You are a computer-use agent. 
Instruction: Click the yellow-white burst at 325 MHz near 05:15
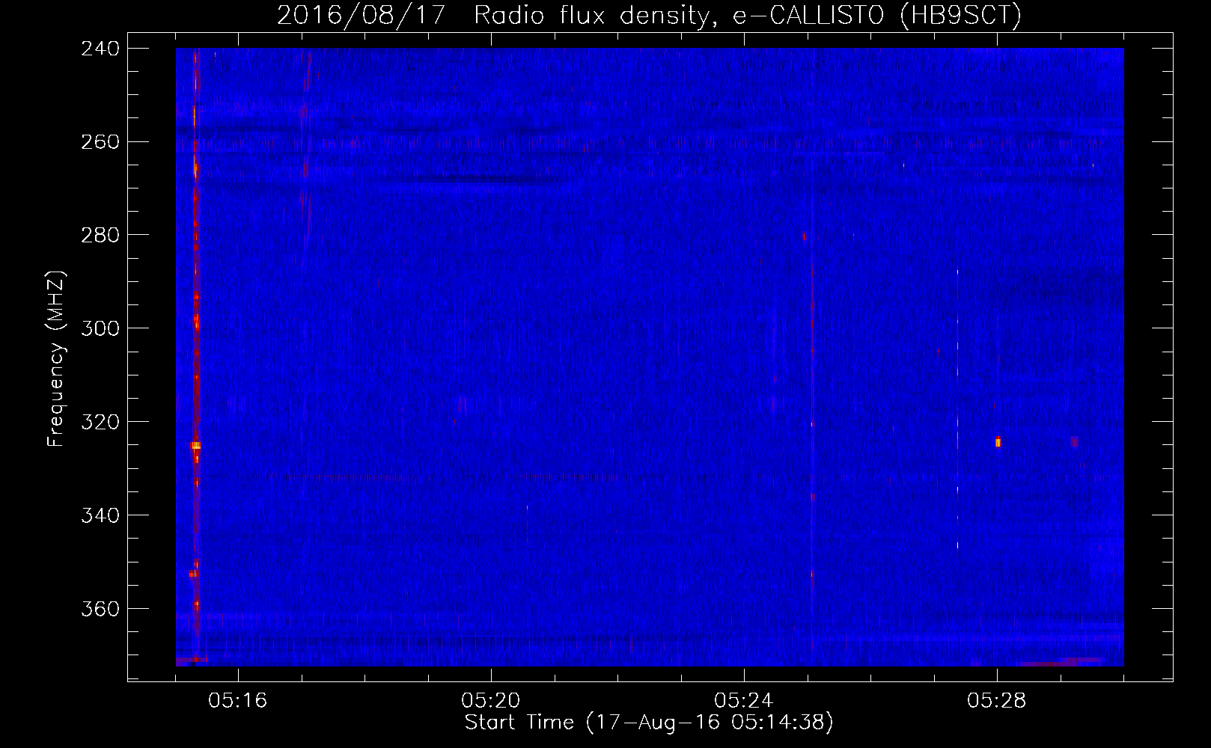click(x=195, y=445)
